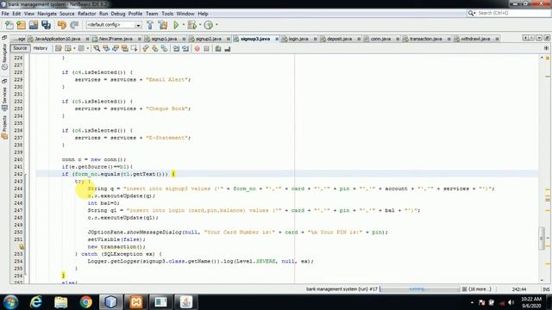This screenshot has width=552, height=310.
Task: Click the Stop Macro Recording icon
Action: tap(207, 48)
